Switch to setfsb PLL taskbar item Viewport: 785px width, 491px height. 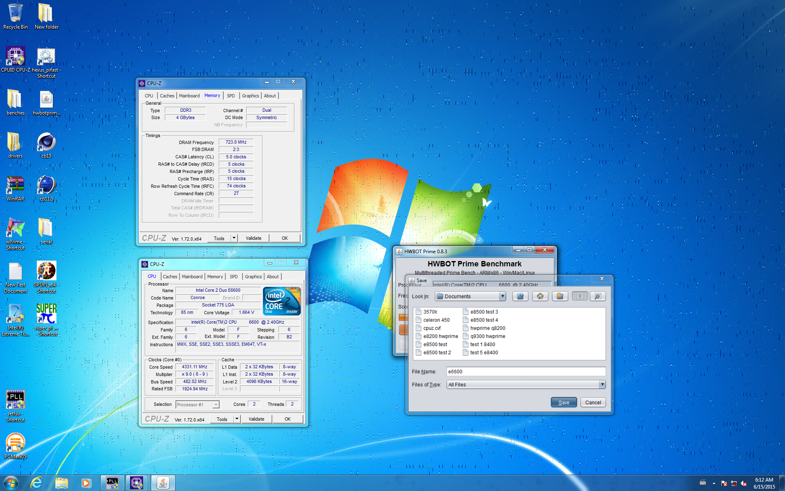coord(112,483)
